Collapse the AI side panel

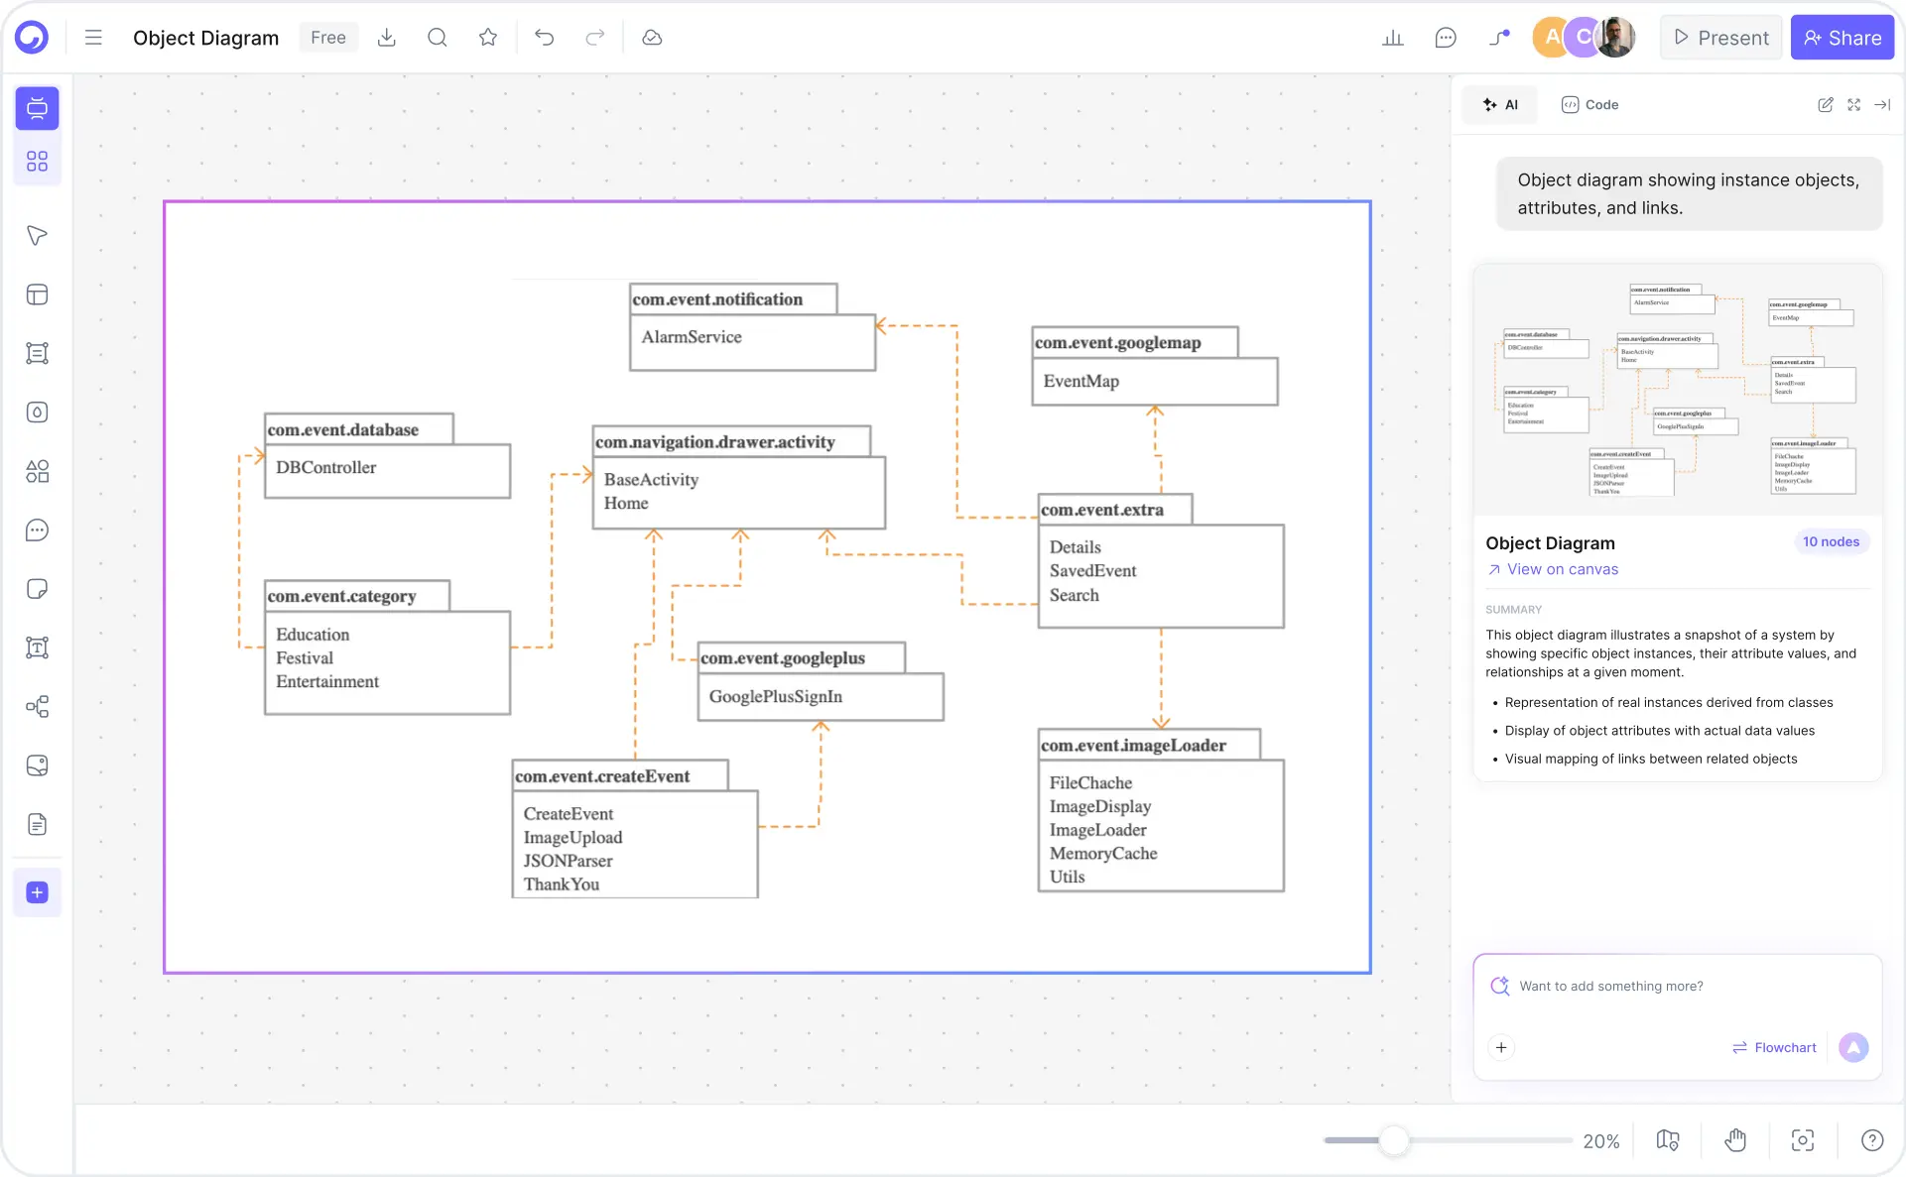pos(1883,104)
